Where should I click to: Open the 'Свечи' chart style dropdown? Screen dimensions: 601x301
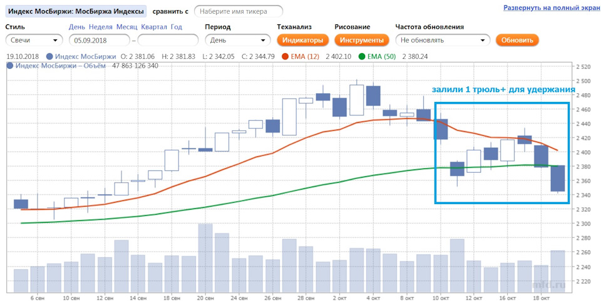click(34, 40)
